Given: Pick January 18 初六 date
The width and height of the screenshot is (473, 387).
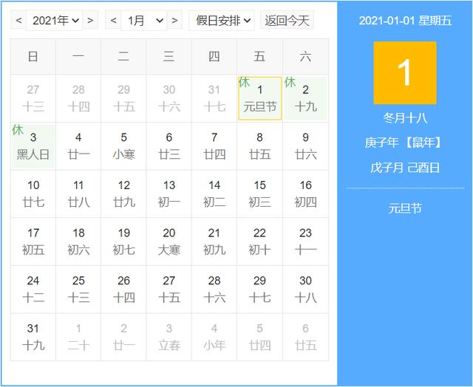Looking at the screenshot, I should point(78,242).
